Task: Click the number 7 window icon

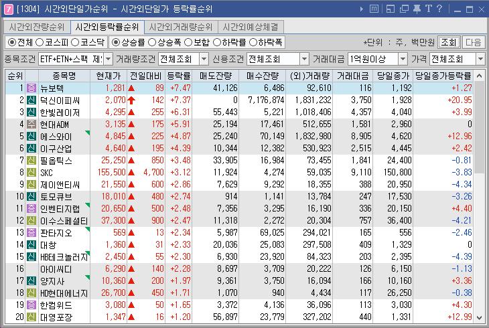Action: (8, 9)
